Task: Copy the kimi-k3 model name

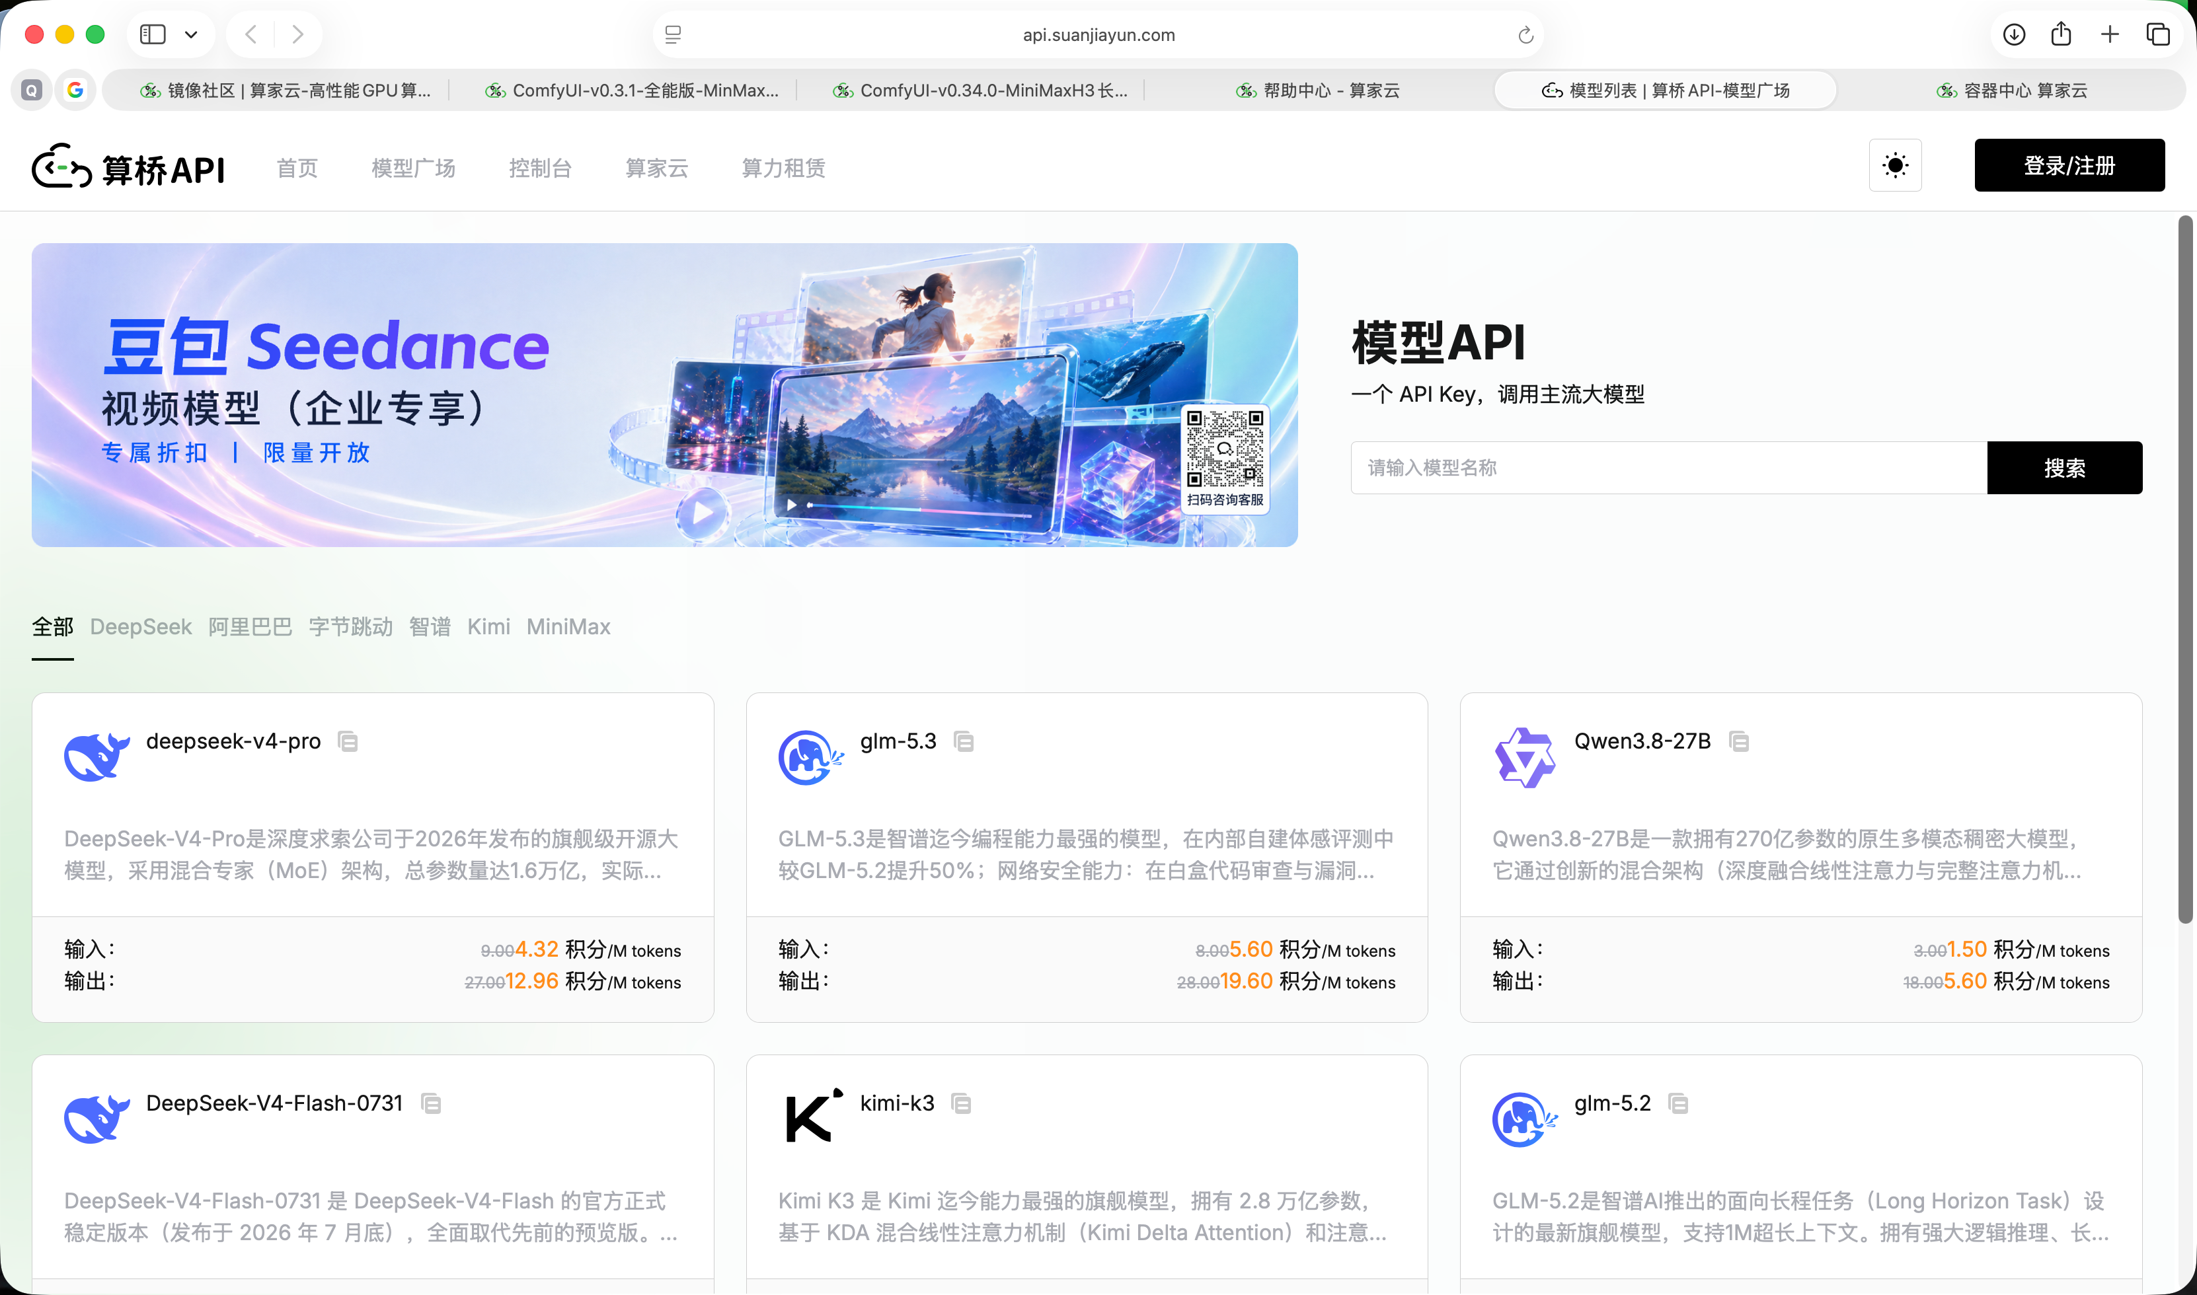Action: (962, 1104)
